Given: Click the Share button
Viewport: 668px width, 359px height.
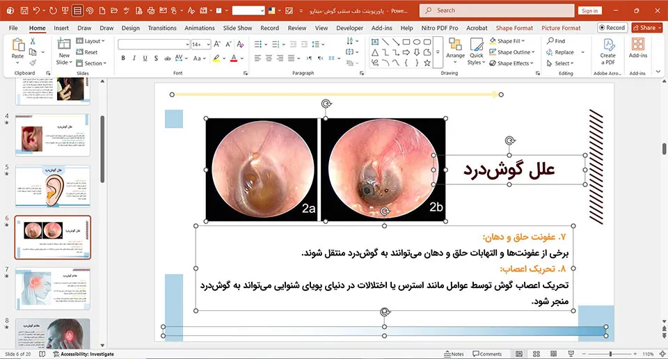Looking at the screenshot, I should coord(646,28).
